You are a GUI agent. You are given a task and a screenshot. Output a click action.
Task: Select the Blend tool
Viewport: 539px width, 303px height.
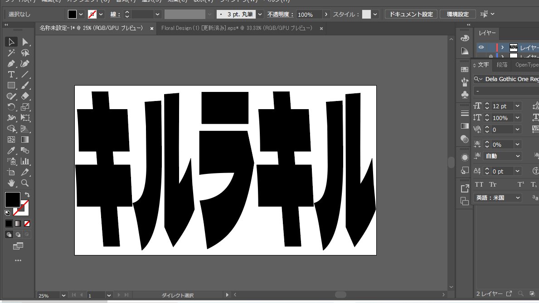[x=25, y=150]
